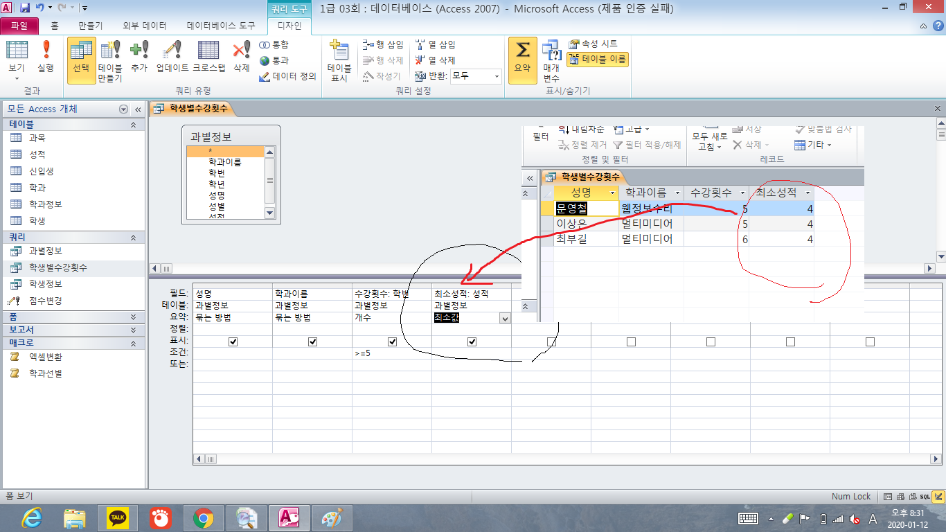946x532 pixels.
Task: Click the 속성 시트 icon
Action: (593, 44)
